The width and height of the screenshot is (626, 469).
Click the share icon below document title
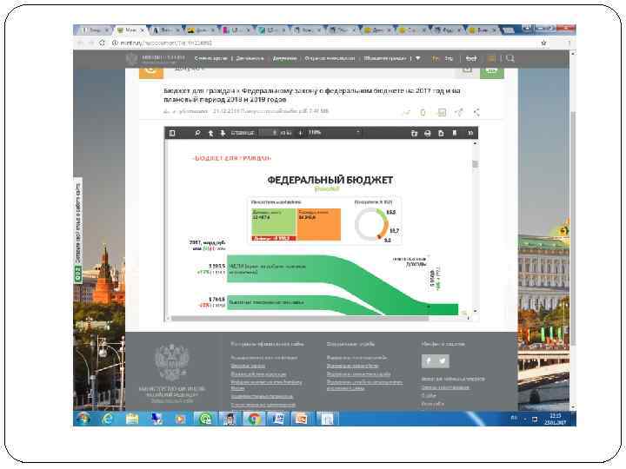pos(476,112)
